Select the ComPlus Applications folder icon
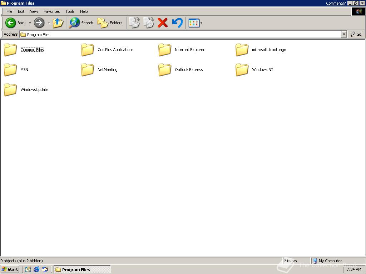366x274 pixels. [x=88, y=50]
